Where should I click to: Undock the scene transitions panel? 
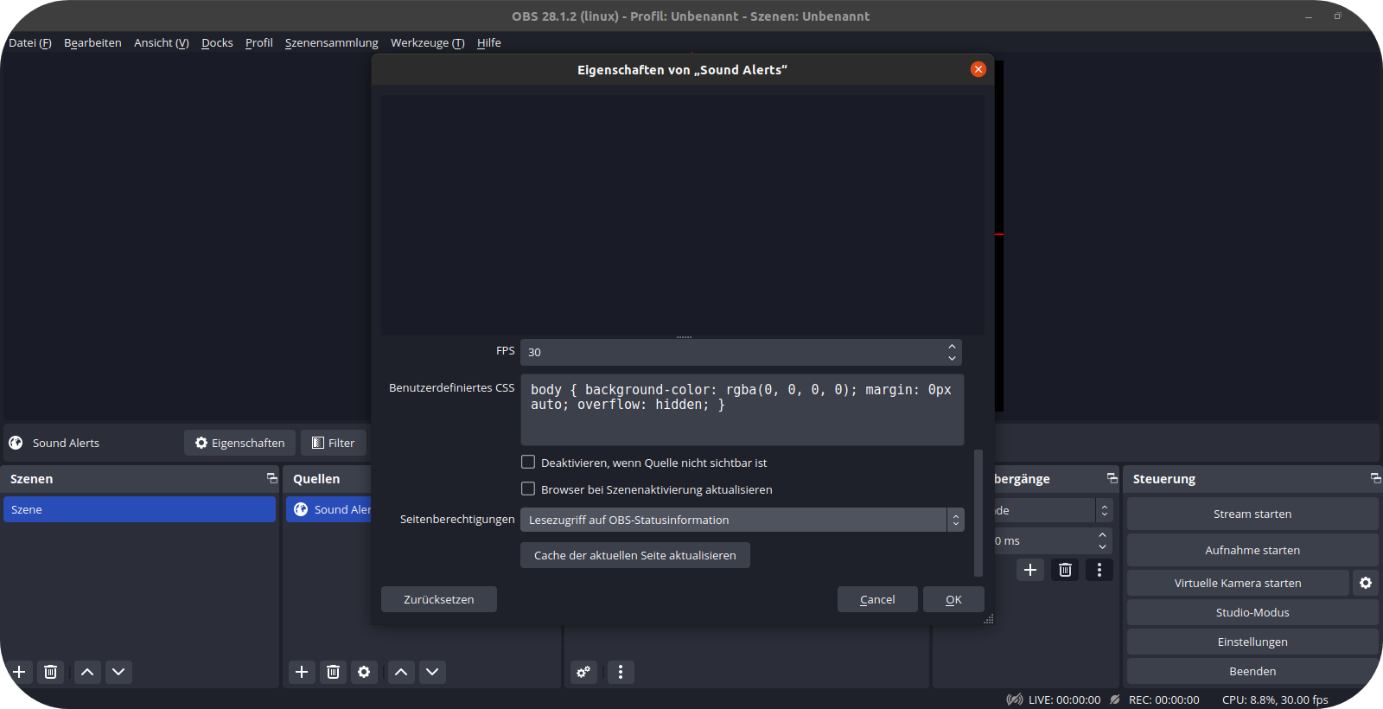(1112, 478)
